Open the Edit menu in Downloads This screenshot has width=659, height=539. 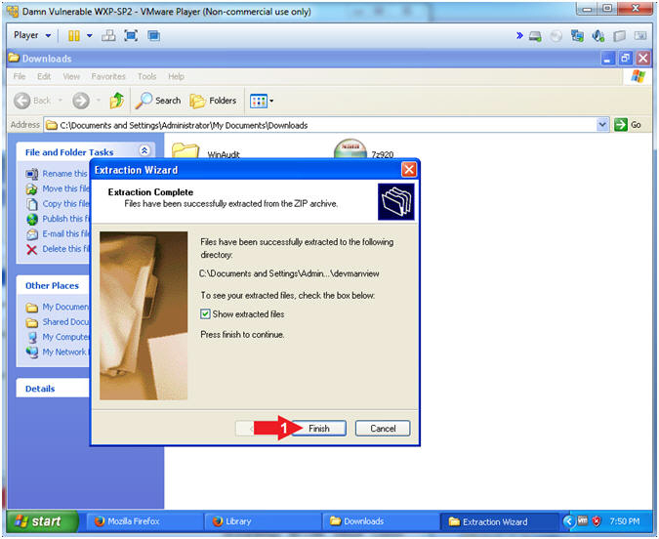tap(44, 76)
